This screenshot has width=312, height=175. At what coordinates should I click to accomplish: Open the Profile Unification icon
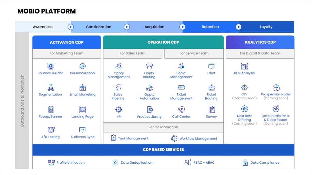(x=51, y=162)
